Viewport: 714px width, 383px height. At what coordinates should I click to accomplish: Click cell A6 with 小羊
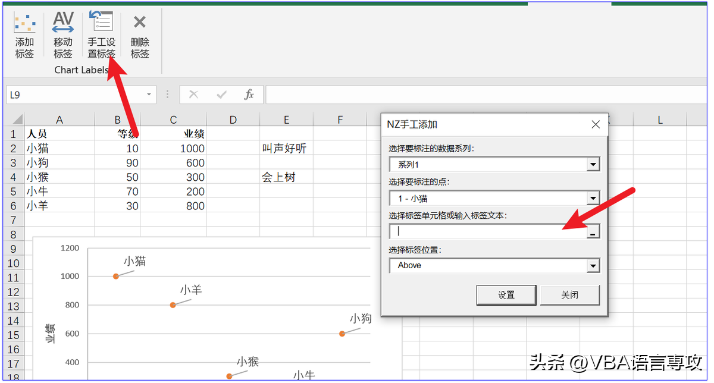point(59,206)
